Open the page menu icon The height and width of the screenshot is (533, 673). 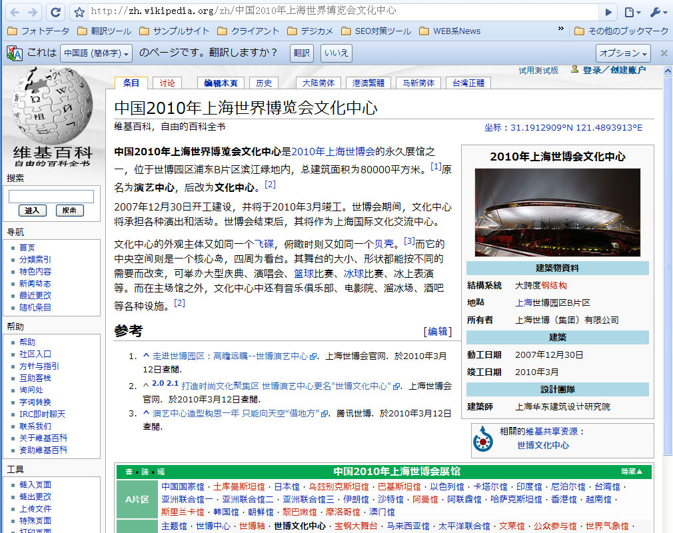coord(632,12)
